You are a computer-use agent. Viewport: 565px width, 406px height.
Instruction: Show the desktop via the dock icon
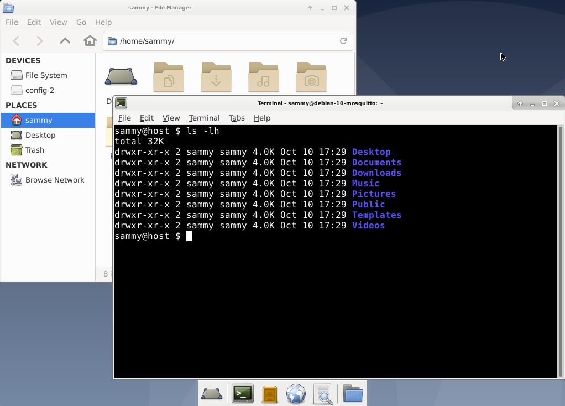pyautogui.click(x=212, y=394)
